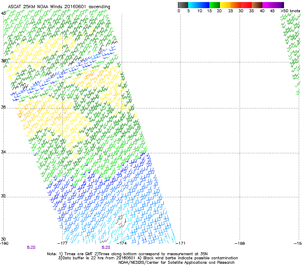Click the title 'ASCAT 25KM NOAA Winds 20160601 ascending'

click(59, 7)
